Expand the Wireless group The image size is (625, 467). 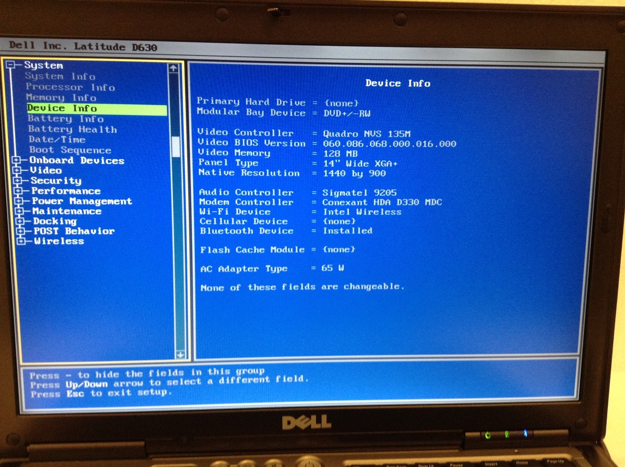tap(21, 241)
